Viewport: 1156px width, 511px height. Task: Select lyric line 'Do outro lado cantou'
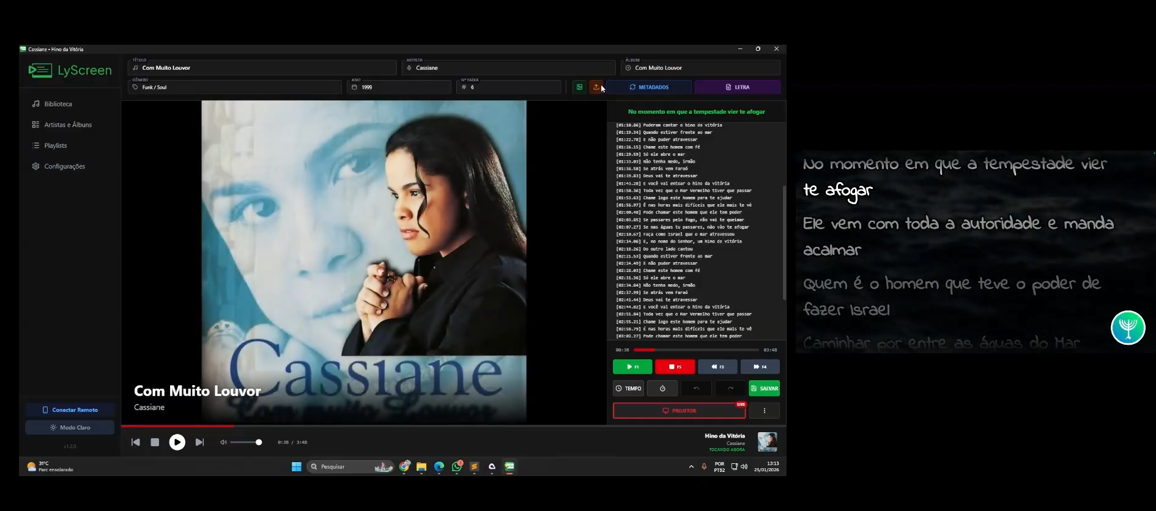(667, 249)
